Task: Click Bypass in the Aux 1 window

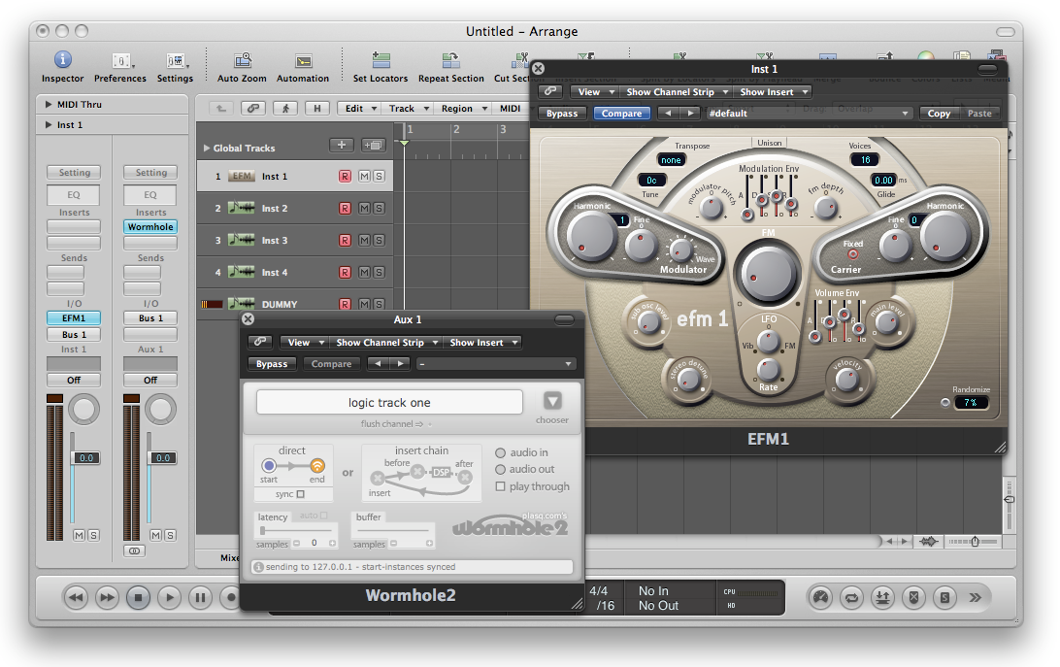Action: pos(272,364)
